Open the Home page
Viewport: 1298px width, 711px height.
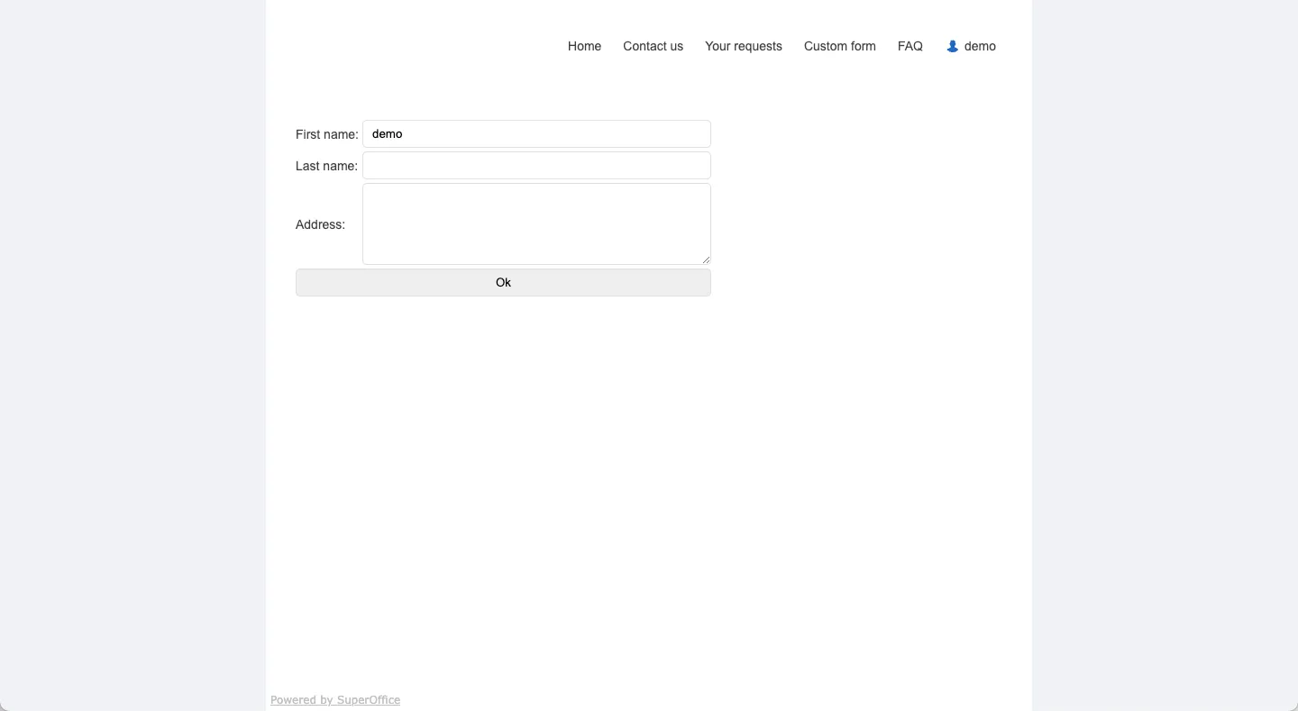point(584,46)
